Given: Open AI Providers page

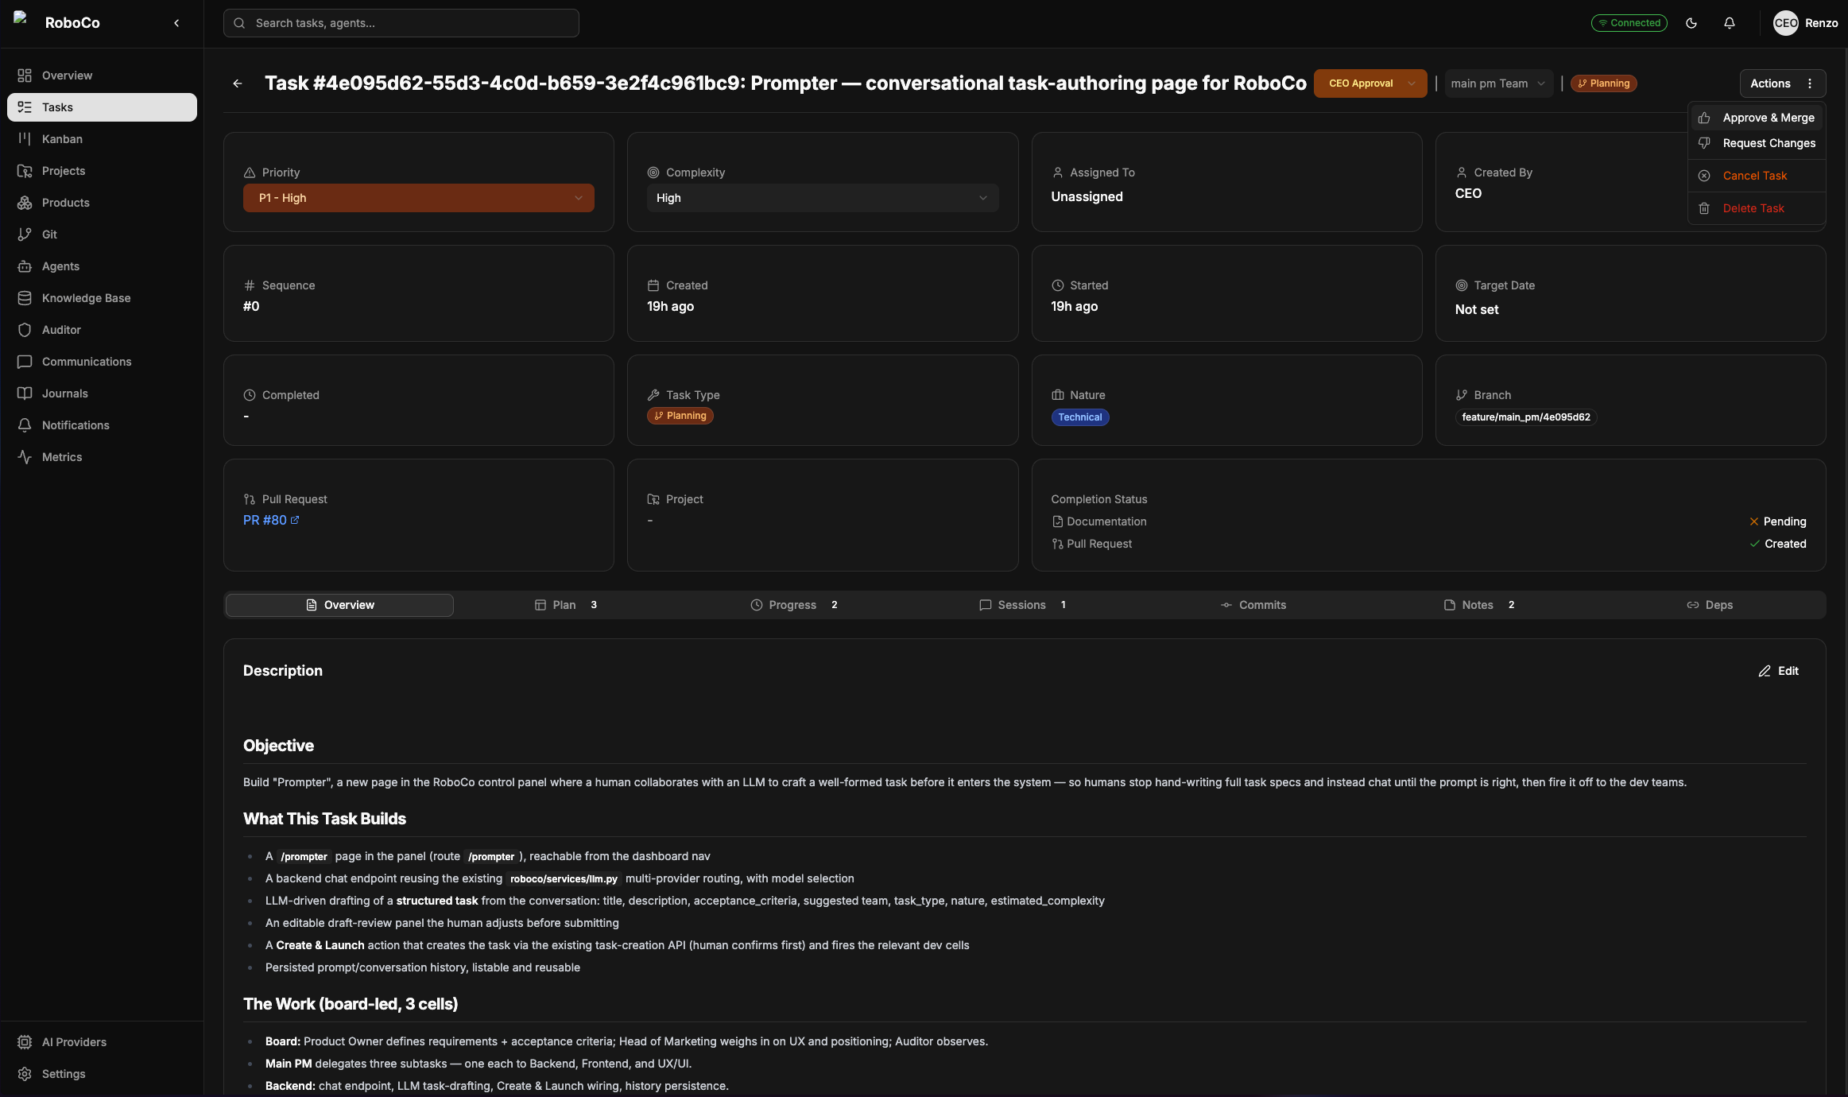Looking at the screenshot, I should [102, 1042].
